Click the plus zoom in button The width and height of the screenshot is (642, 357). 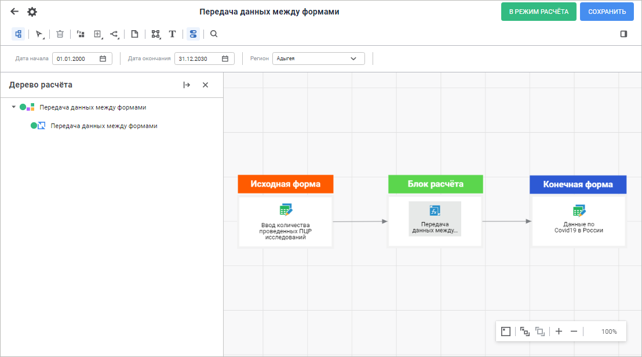[559, 331]
